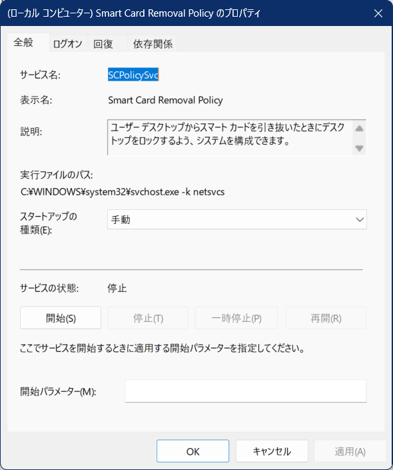393x470 pixels.
Task: Click the 実行ファイルのパス: label
Action: point(57,175)
